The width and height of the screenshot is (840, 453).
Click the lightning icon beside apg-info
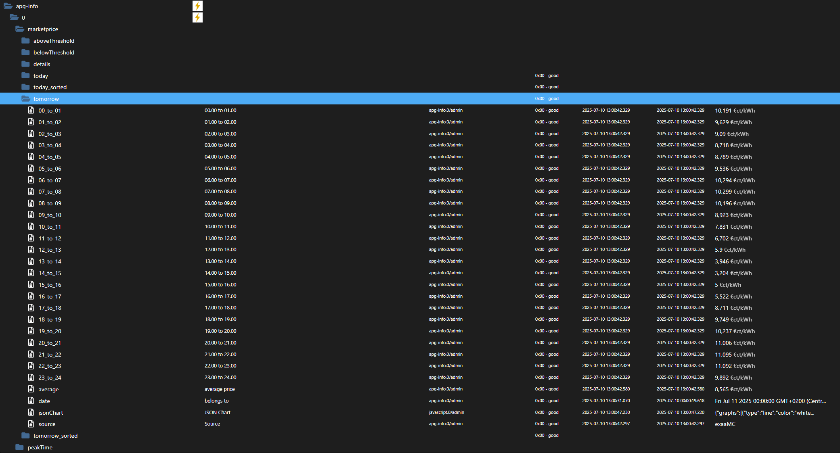197,6
